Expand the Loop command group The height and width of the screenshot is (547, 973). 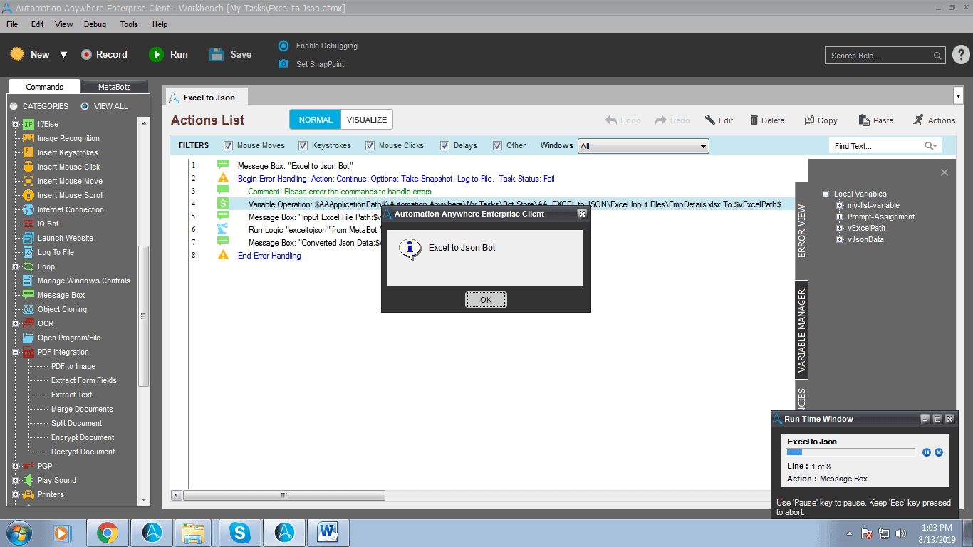click(x=16, y=266)
